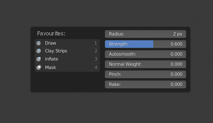
Task: Click shortcut number 4 beside Mask
Action: (96, 67)
